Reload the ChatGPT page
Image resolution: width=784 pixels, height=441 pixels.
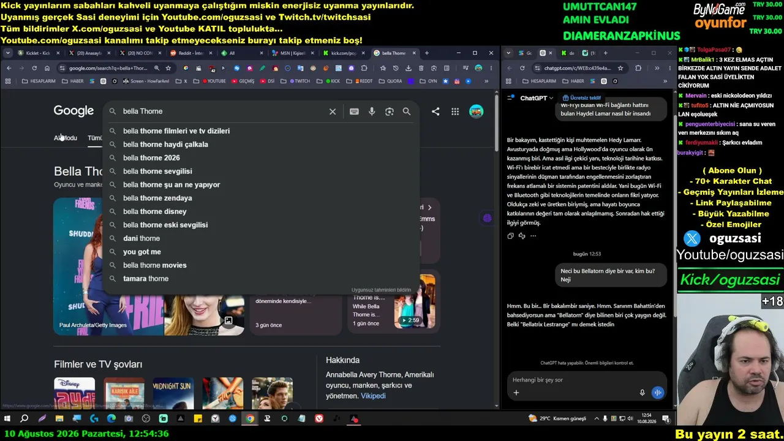click(522, 68)
